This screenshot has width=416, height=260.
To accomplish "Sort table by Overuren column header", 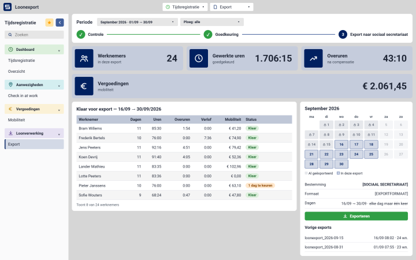I will [x=182, y=120].
